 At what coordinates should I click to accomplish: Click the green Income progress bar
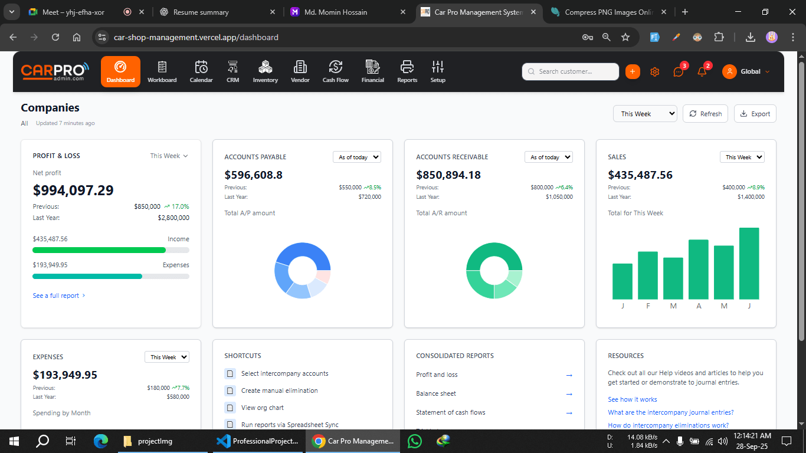(99, 250)
